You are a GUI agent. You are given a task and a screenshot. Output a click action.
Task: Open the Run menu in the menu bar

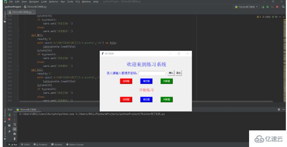point(63,2)
